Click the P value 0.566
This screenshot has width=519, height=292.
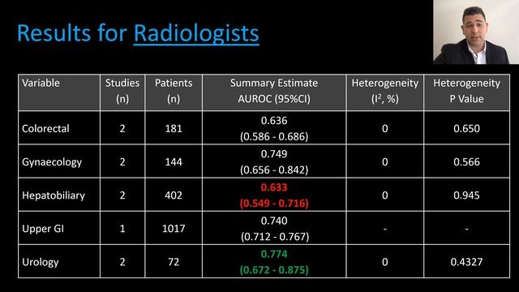tap(467, 162)
